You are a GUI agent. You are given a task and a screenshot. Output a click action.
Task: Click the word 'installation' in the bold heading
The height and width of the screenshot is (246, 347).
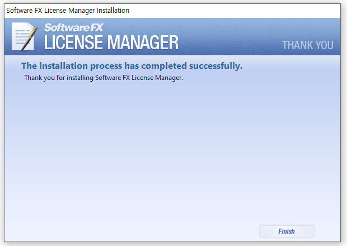pos(67,66)
